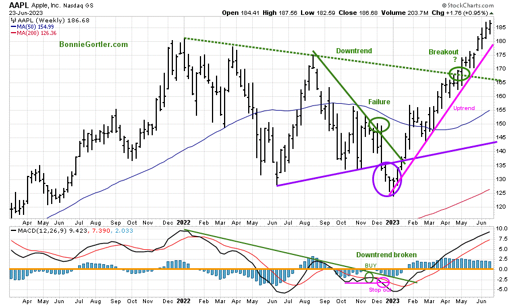Image resolution: width=517 pixels, height=306 pixels.
Task: Click the magenta 'Stop out' label
Action: (380, 289)
